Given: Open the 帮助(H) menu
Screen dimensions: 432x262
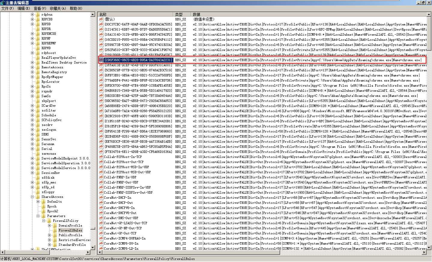Looking at the screenshot, I should 76,8.
